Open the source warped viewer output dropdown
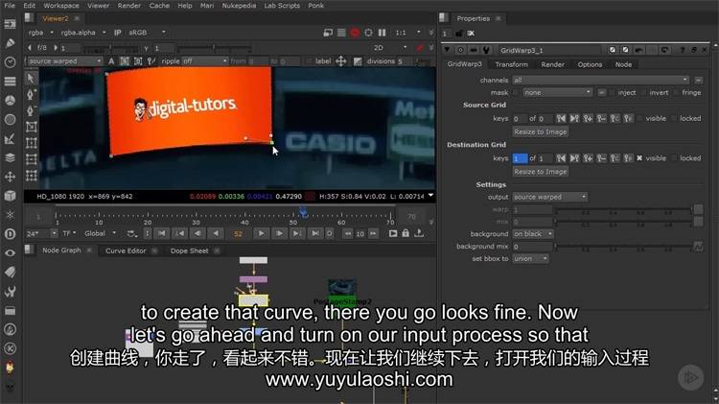 [64, 61]
